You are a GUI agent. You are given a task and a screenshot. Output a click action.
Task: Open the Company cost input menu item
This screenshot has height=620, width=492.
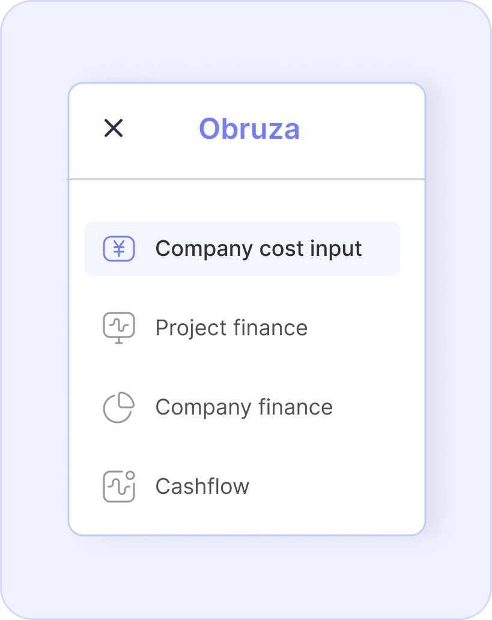coord(243,249)
